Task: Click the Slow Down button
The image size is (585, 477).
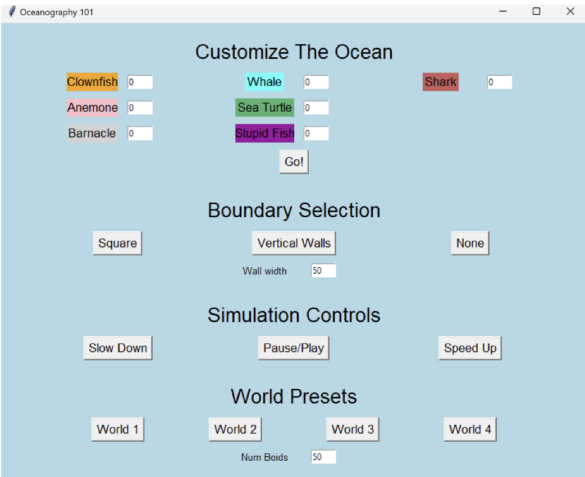Action: coord(118,348)
